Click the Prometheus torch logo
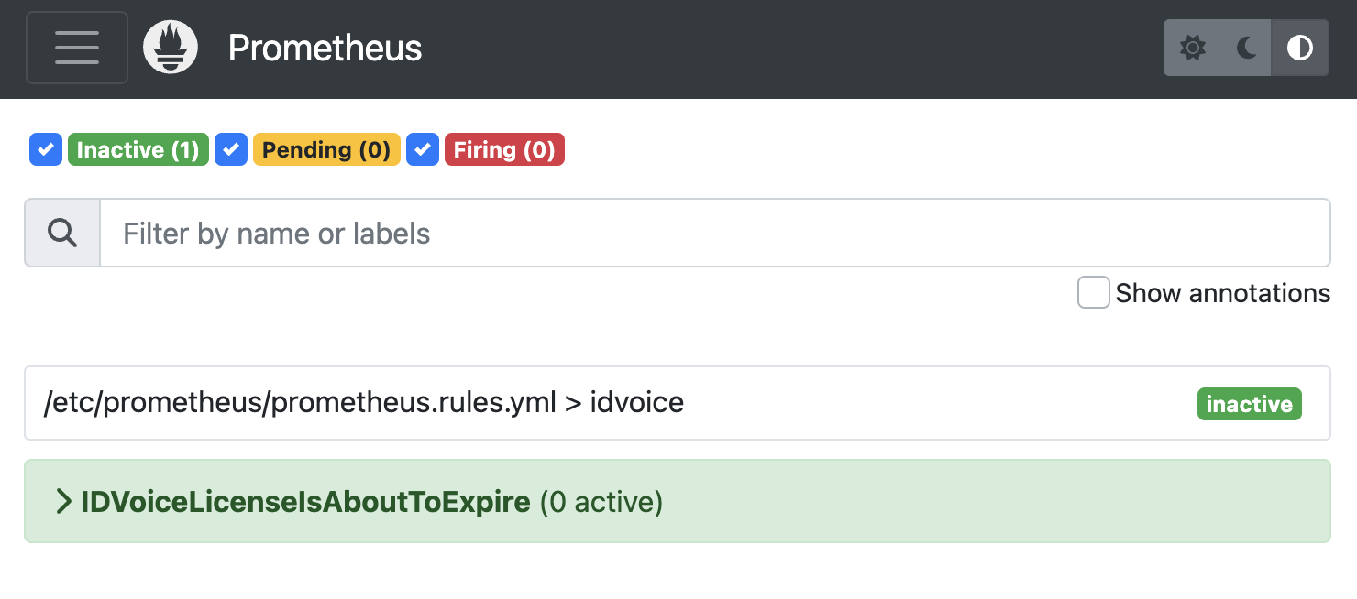1357x599 pixels. point(171,48)
